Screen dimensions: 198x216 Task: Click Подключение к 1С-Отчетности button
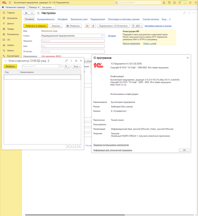click(113, 26)
